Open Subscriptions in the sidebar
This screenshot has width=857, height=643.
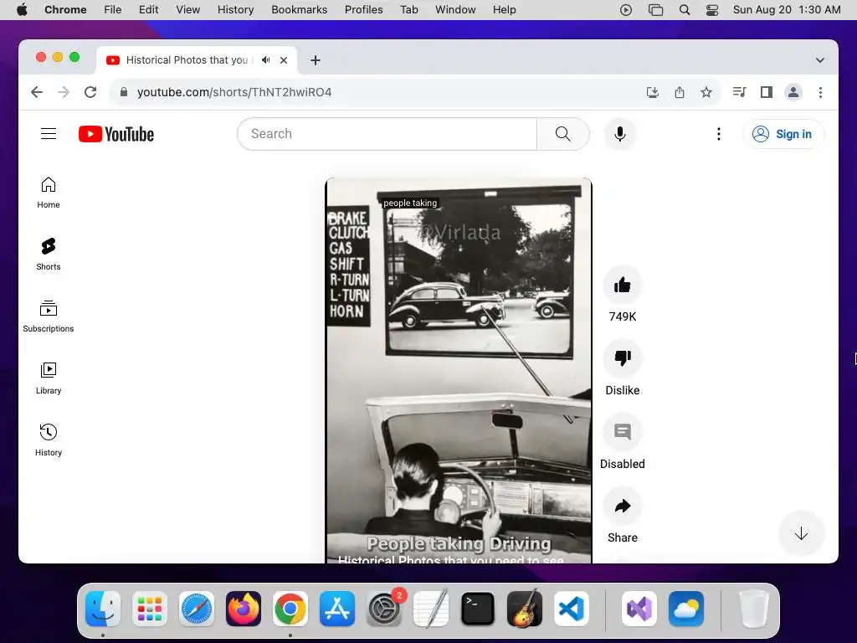pyautogui.click(x=48, y=316)
